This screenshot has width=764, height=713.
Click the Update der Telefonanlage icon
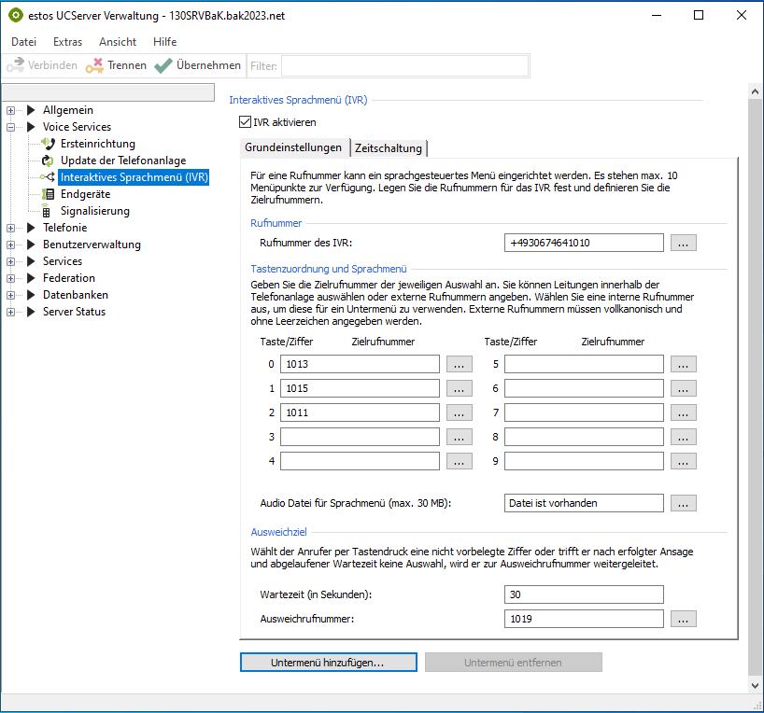[50, 161]
